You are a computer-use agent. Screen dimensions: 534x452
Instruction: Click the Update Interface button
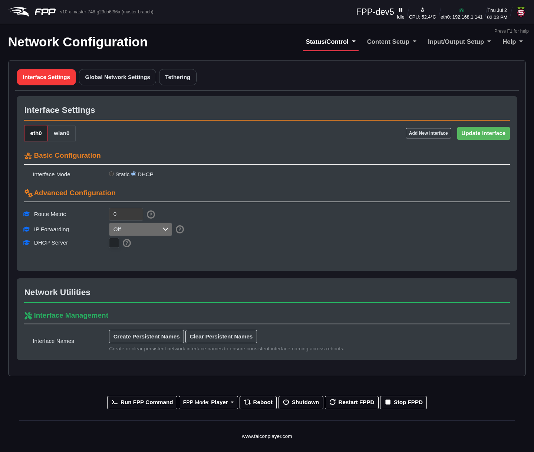(x=484, y=133)
